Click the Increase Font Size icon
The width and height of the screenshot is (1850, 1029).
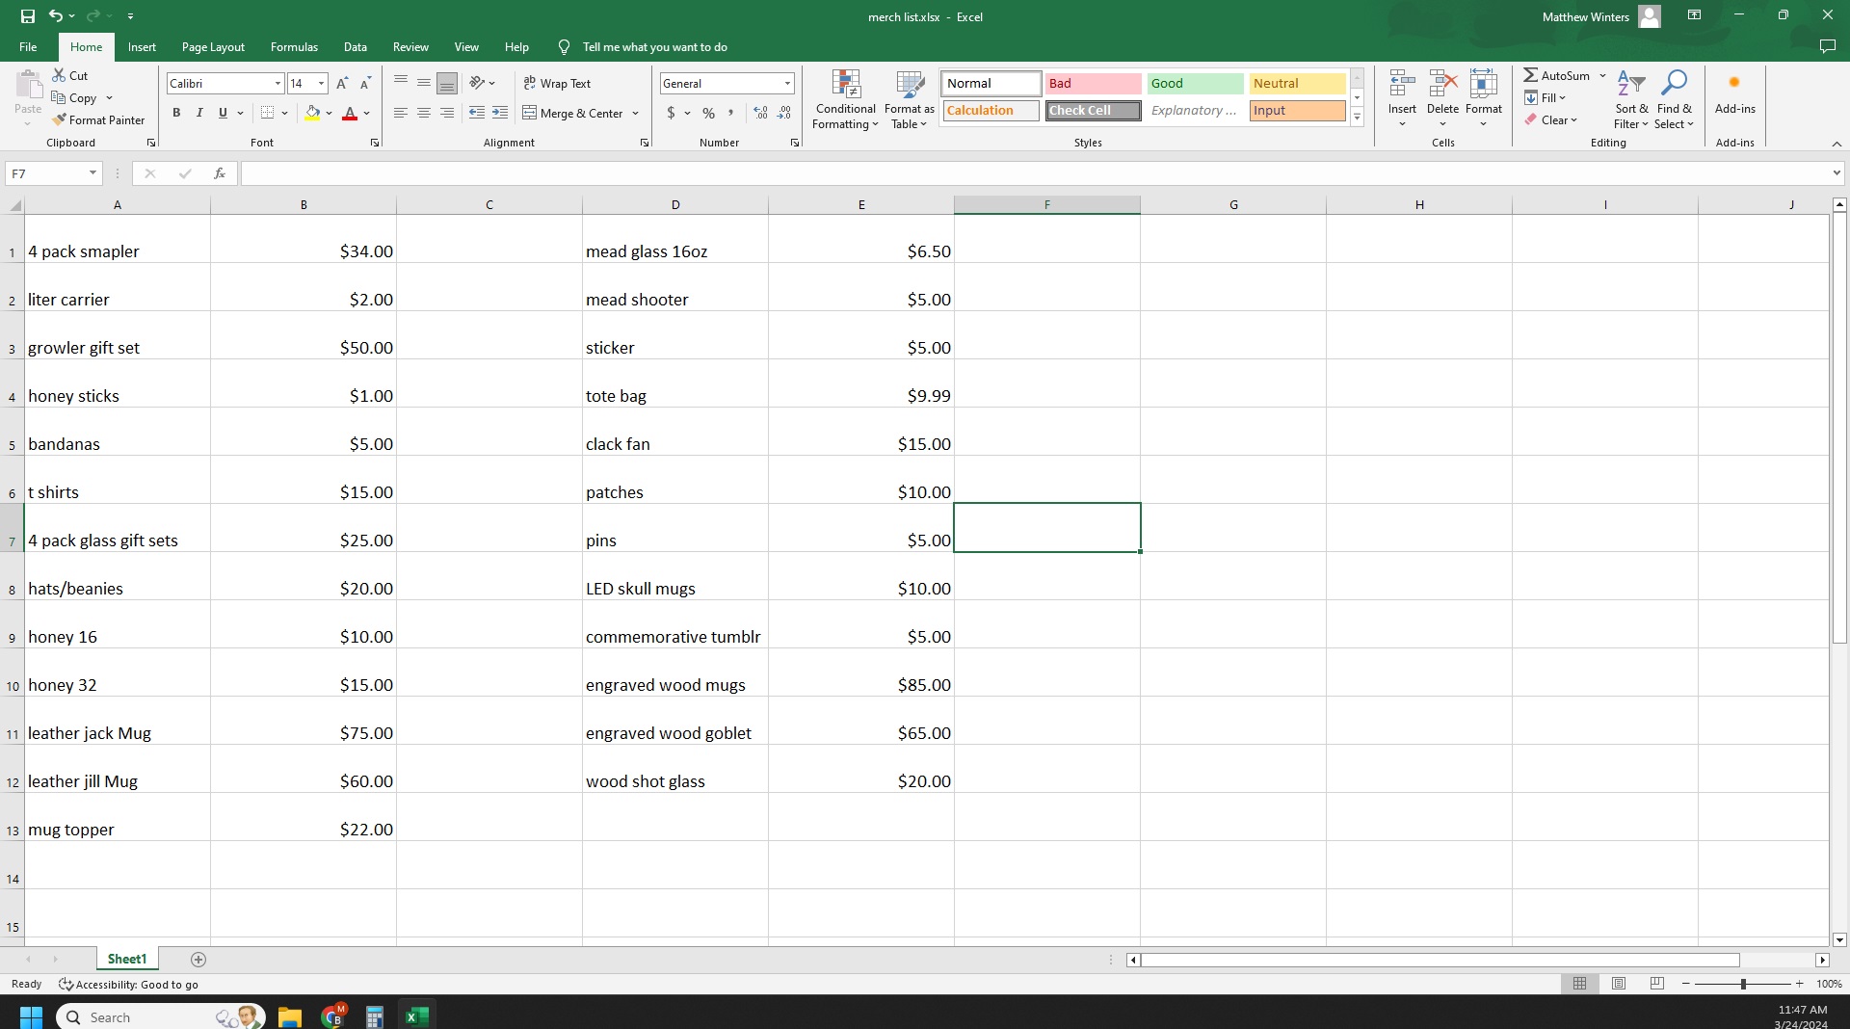coord(342,84)
